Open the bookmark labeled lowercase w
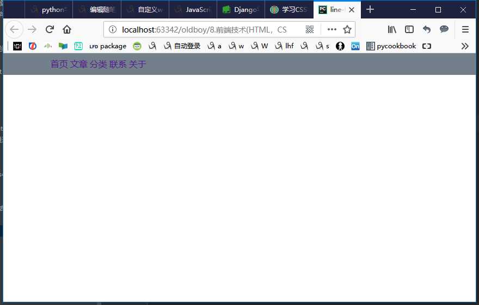The height and width of the screenshot is (305, 479). 236,46
